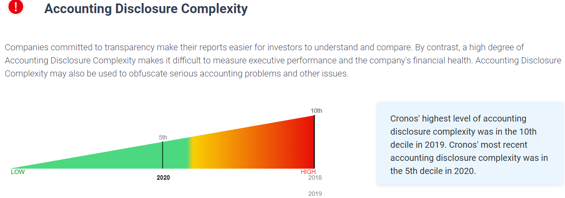The width and height of the screenshot is (565, 198).
Task: Click the 2020 year label
Action: pos(163,178)
